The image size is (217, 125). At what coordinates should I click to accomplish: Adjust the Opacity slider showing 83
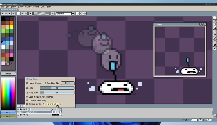click(x=57, y=88)
